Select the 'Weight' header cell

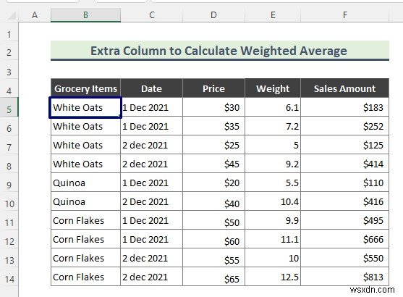[273, 88]
